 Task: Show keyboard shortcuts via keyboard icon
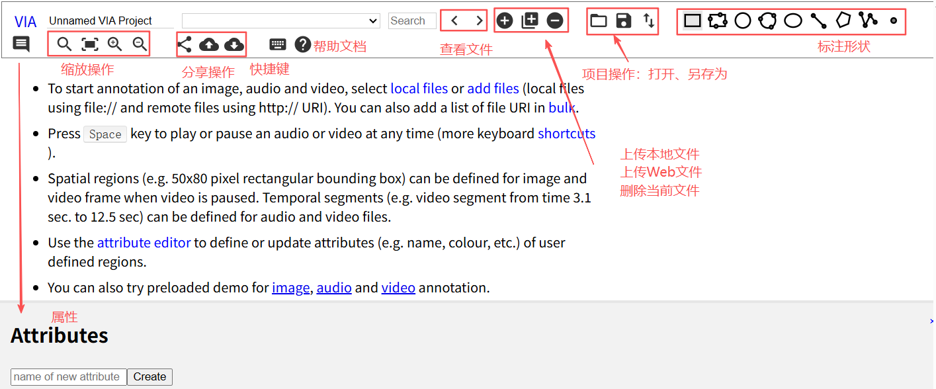278,44
